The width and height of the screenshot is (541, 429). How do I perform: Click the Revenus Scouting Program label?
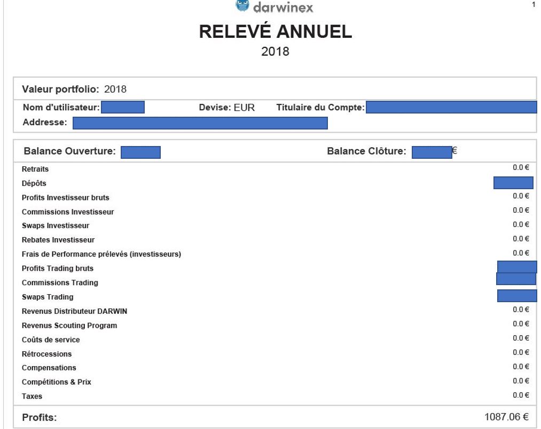pyautogui.click(x=69, y=326)
